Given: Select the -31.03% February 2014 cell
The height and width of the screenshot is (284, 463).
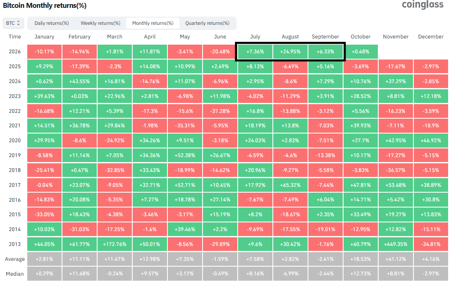Looking at the screenshot, I should [x=79, y=229].
